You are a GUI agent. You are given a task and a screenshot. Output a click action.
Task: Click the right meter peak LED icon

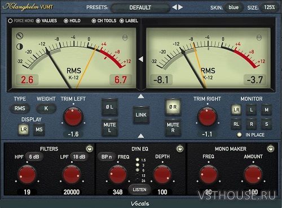coord(259,38)
